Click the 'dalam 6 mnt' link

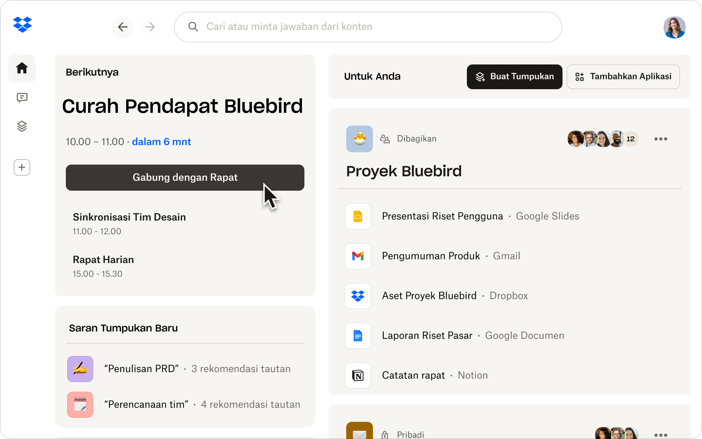(162, 142)
